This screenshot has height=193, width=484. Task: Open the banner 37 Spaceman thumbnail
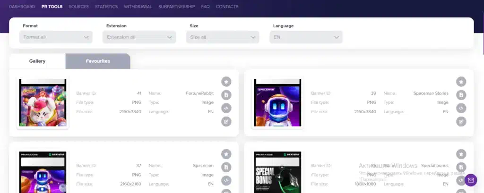click(x=43, y=172)
